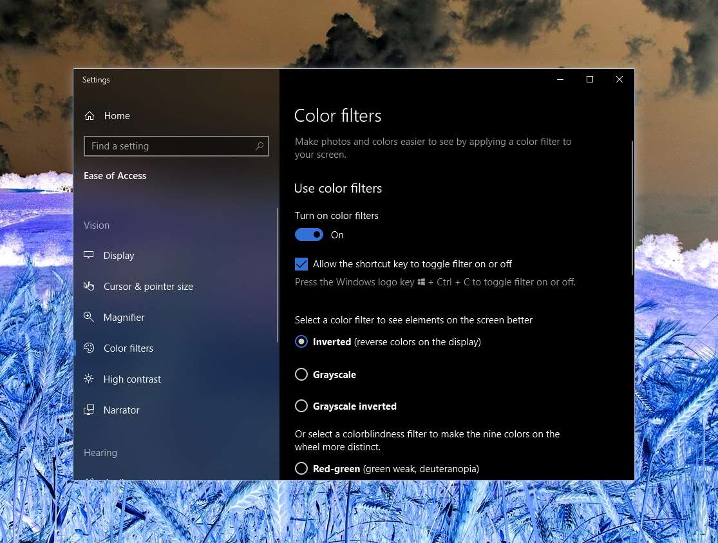This screenshot has width=718, height=543.
Task: Uncheck the shortcut key toggle checkbox
Action: point(301,264)
